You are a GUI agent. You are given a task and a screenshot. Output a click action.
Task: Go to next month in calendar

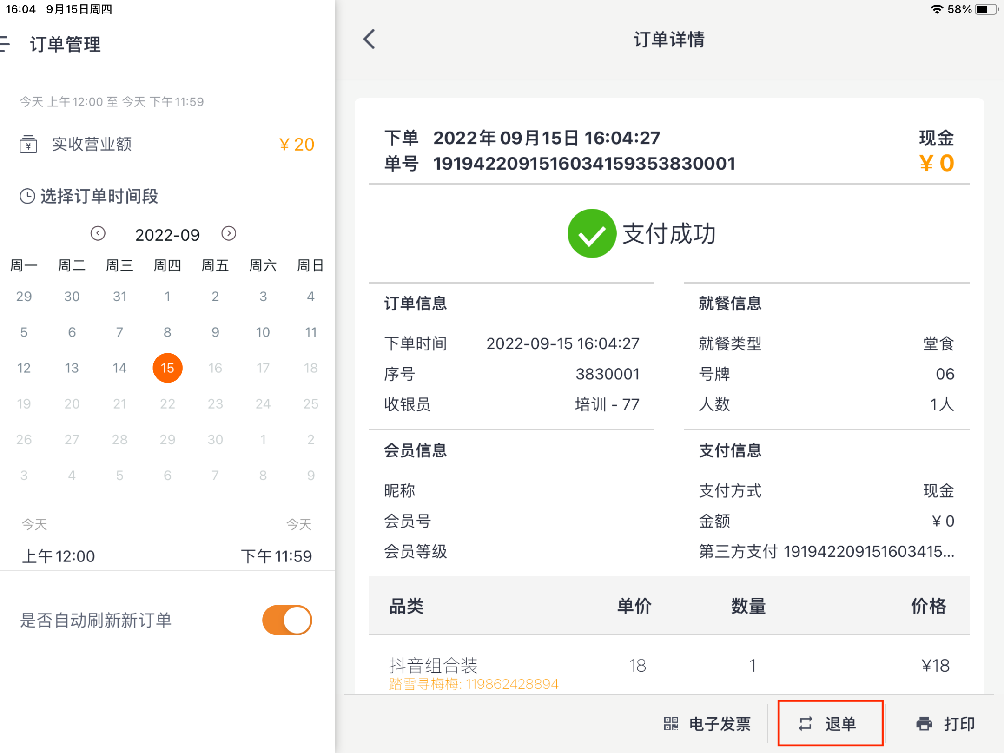click(229, 233)
